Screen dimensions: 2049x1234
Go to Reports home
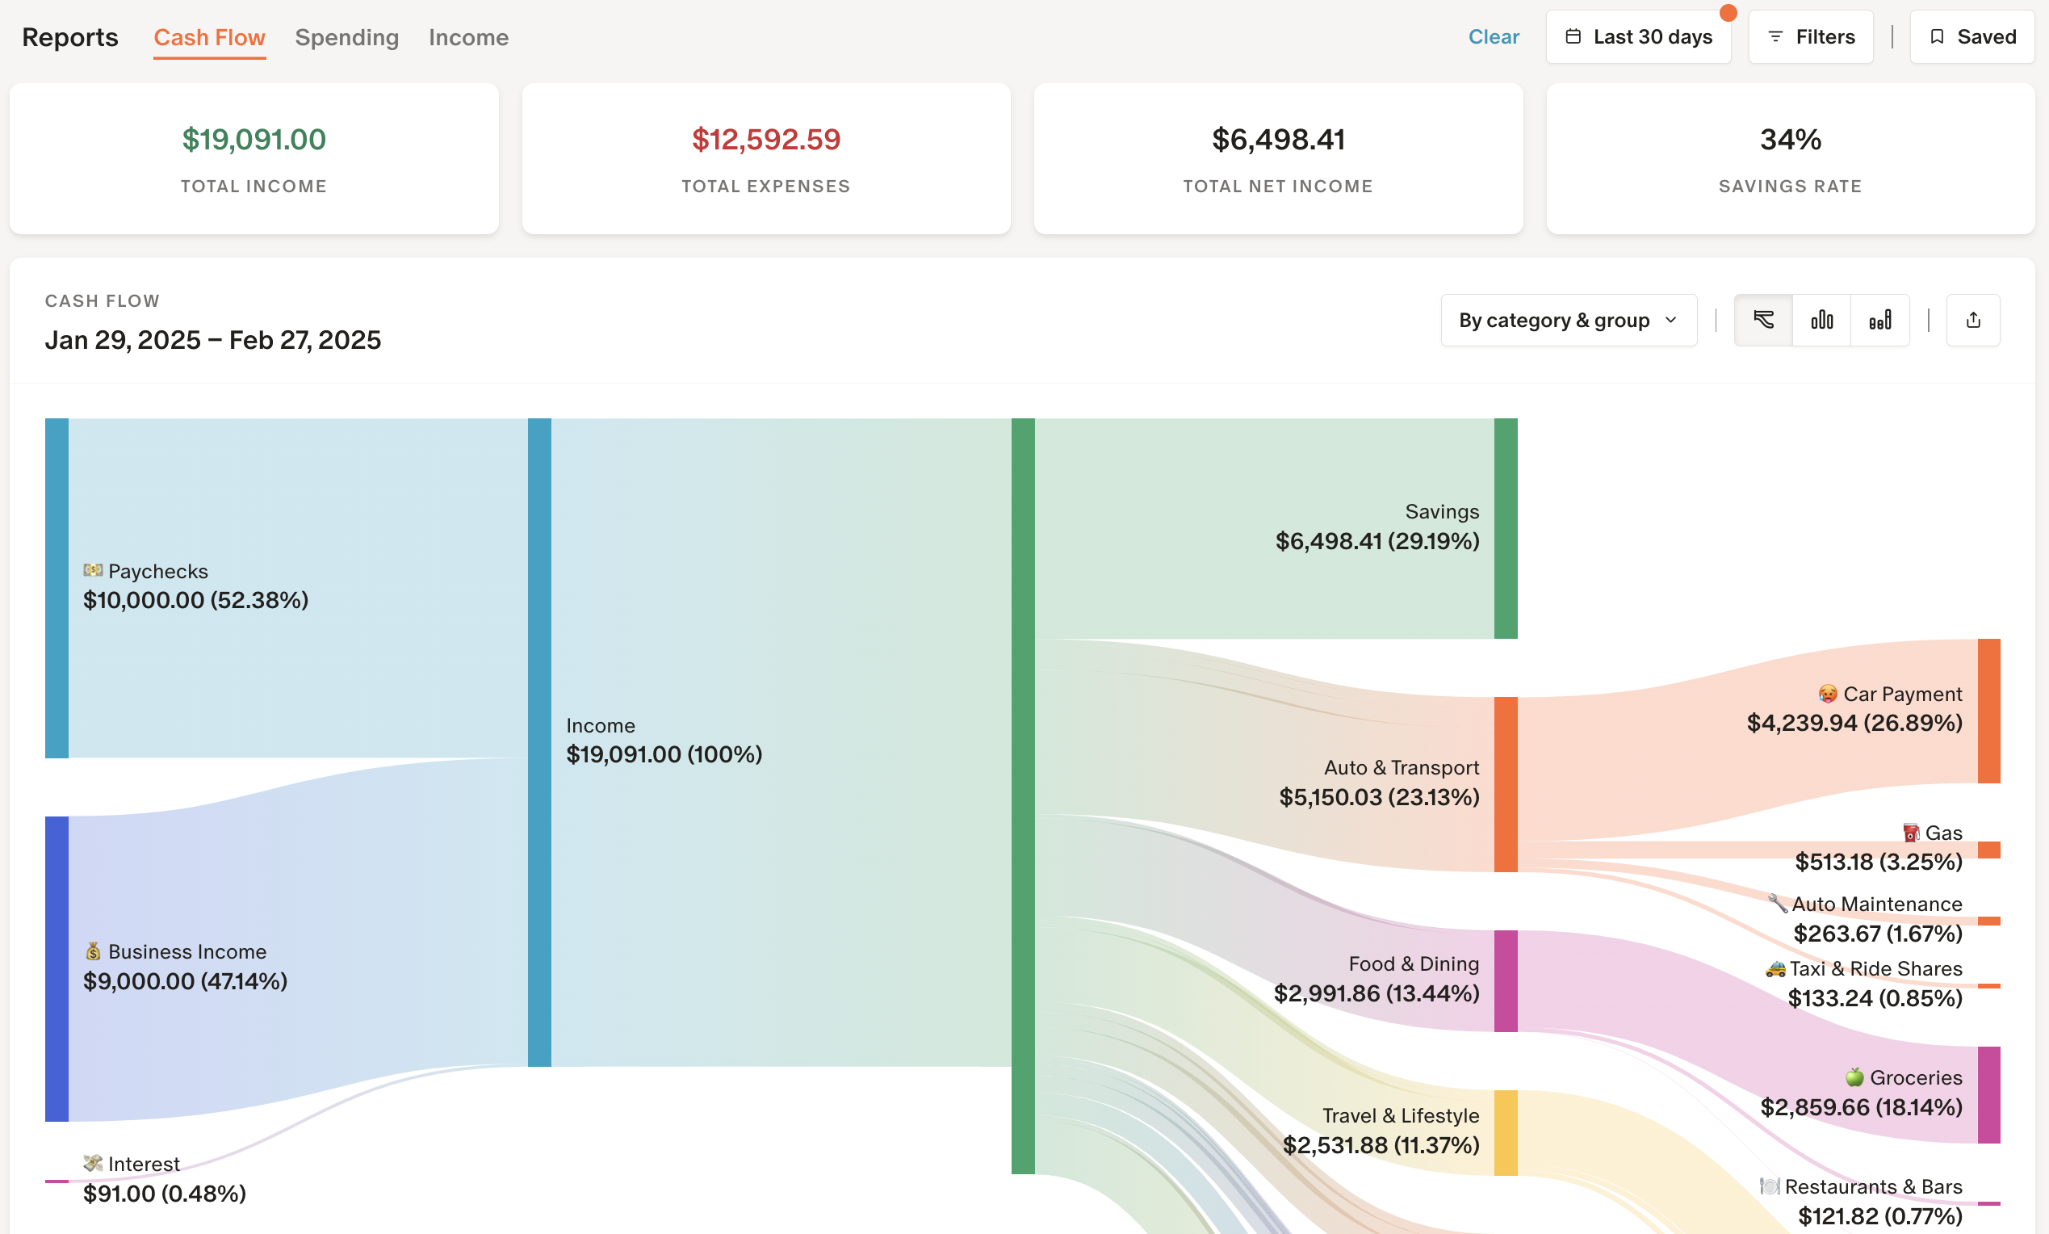[69, 37]
